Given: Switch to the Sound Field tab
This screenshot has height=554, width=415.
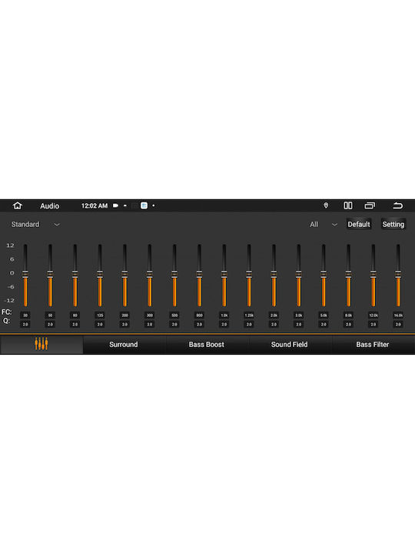Looking at the screenshot, I should pyautogui.click(x=290, y=345).
